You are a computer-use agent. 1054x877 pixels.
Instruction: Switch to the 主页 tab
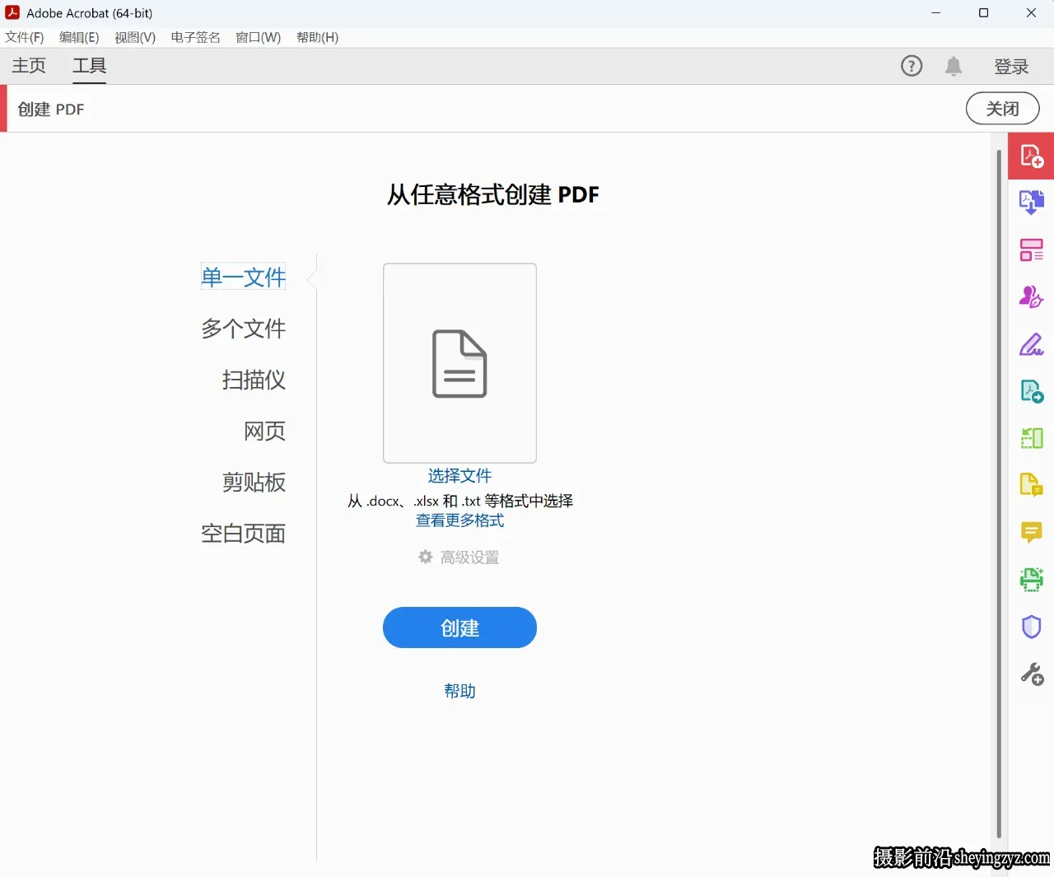click(x=29, y=66)
